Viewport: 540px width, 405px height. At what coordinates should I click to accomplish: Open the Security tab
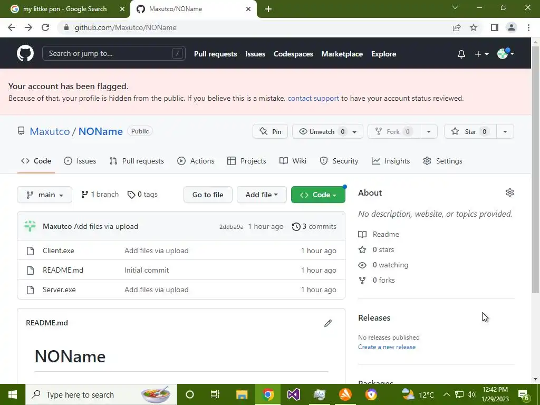click(x=339, y=161)
